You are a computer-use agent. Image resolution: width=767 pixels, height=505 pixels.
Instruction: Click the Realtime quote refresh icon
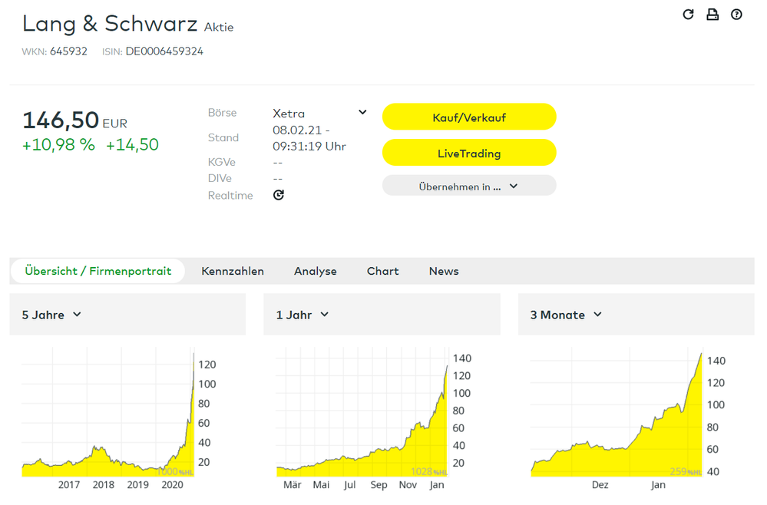click(x=279, y=195)
